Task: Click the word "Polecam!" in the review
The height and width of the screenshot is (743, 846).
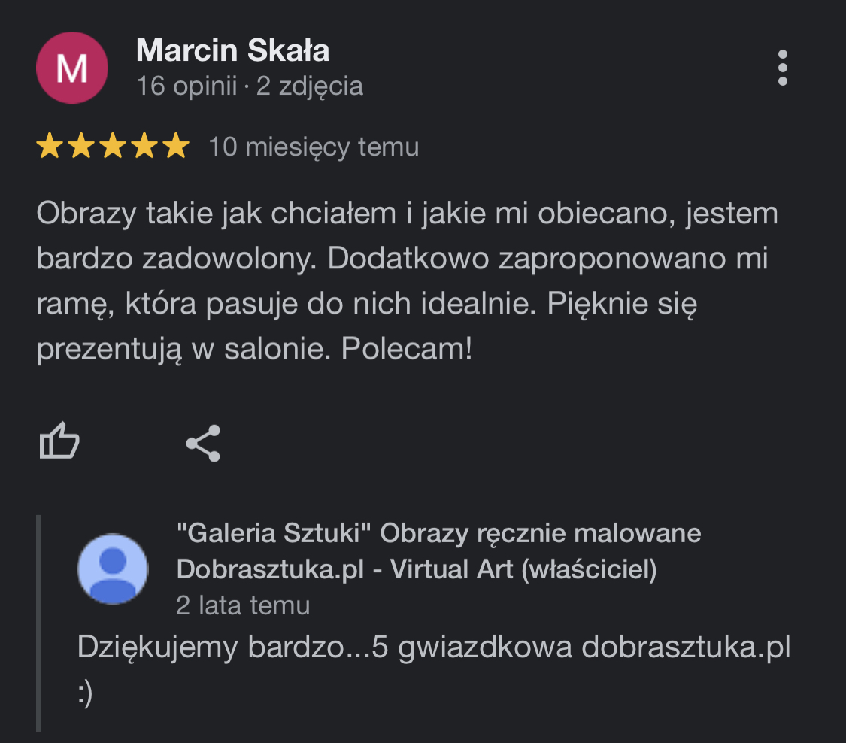Action: pyautogui.click(x=407, y=350)
